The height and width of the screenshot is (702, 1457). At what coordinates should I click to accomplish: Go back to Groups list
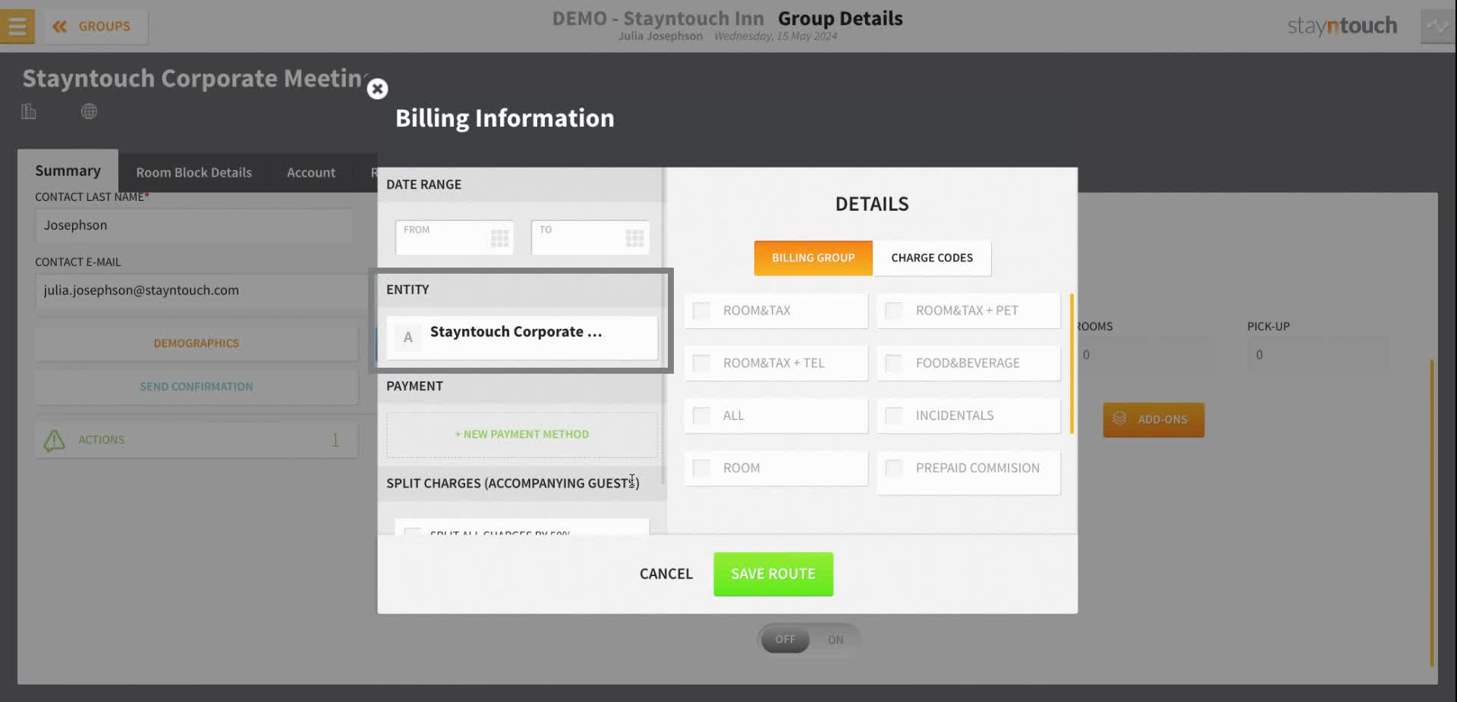click(x=95, y=27)
